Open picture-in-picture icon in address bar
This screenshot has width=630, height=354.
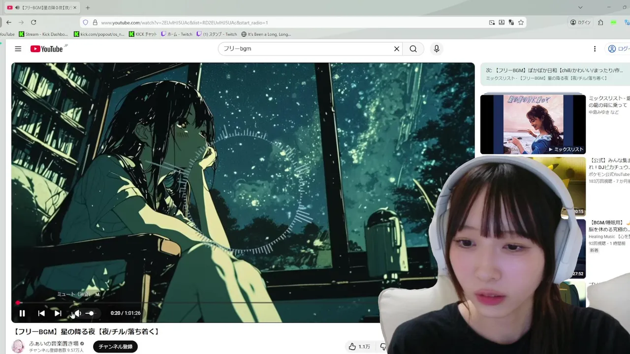click(492, 23)
